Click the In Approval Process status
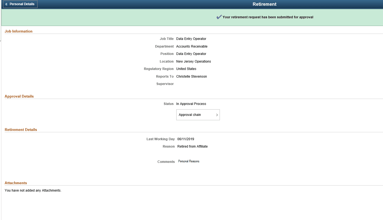The height and width of the screenshot is (220, 383). (x=191, y=104)
